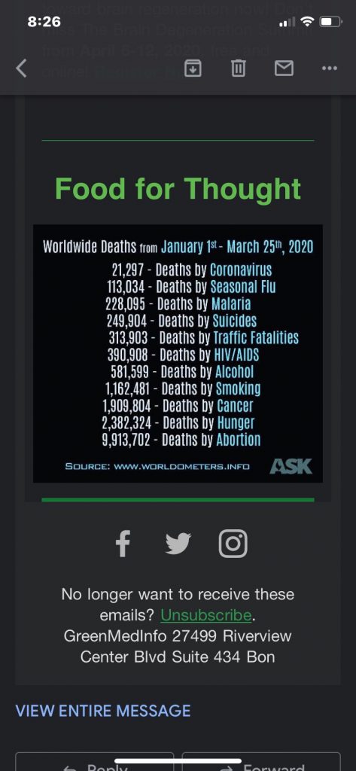The width and height of the screenshot is (356, 771).
Task: Tap the battery indicator in status bar
Action: pyautogui.click(x=330, y=22)
